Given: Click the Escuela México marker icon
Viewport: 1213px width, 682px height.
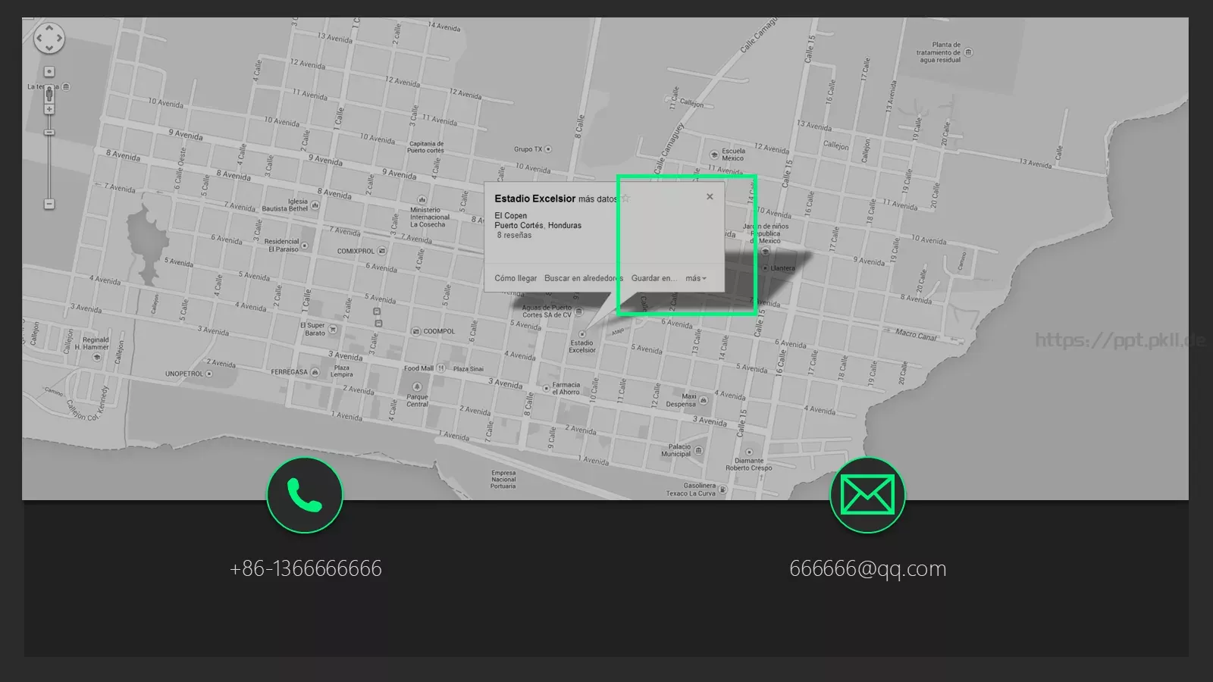Looking at the screenshot, I should 713,154.
